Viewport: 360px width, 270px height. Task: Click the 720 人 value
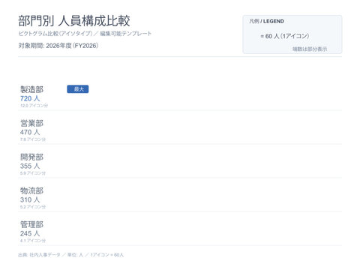tap(30, 98)
